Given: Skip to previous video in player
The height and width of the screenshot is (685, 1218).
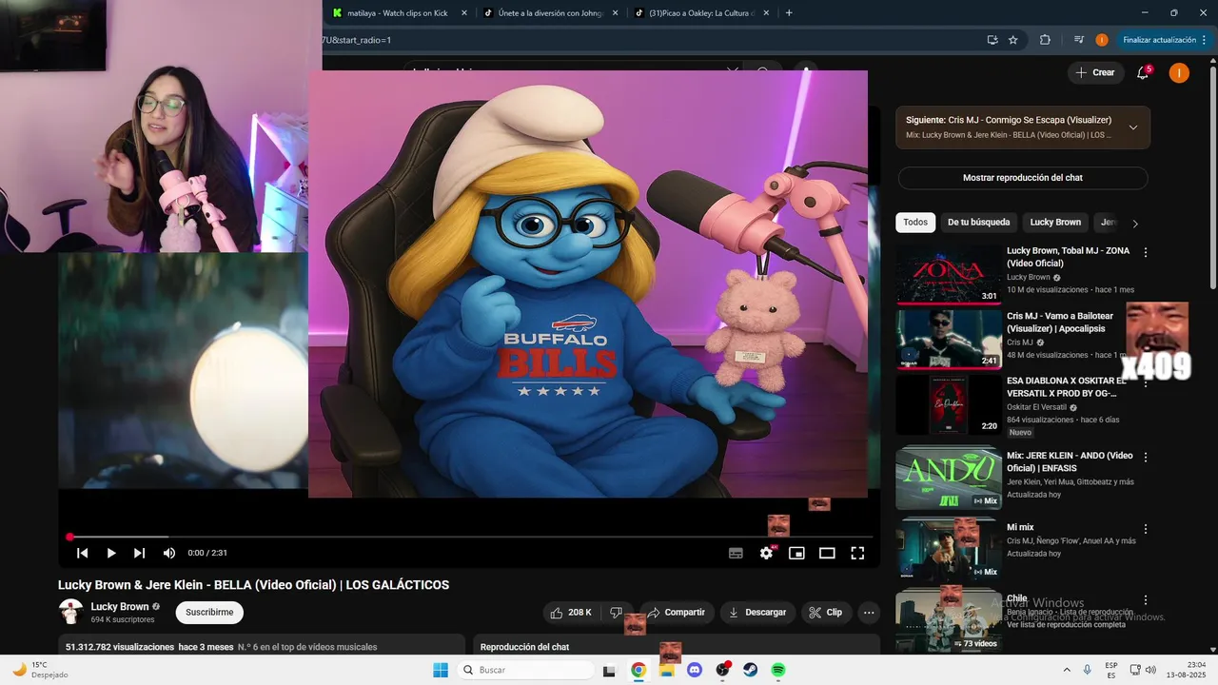Looking at the screenshot, I should (x=83, y=553).
